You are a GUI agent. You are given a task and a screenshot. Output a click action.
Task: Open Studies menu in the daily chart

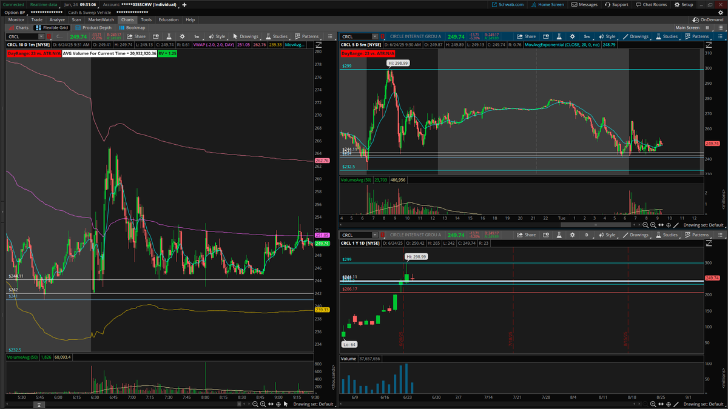667,234
